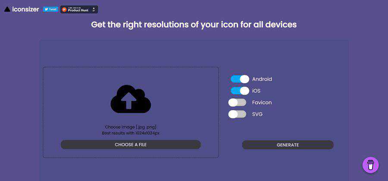Click the iOS option label
The image size is (388, 181).
(256, 91)
